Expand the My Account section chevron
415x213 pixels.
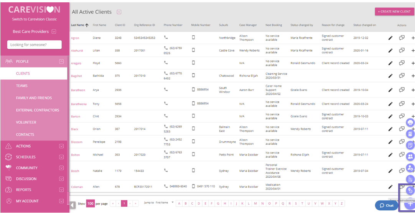coord(61,201)
